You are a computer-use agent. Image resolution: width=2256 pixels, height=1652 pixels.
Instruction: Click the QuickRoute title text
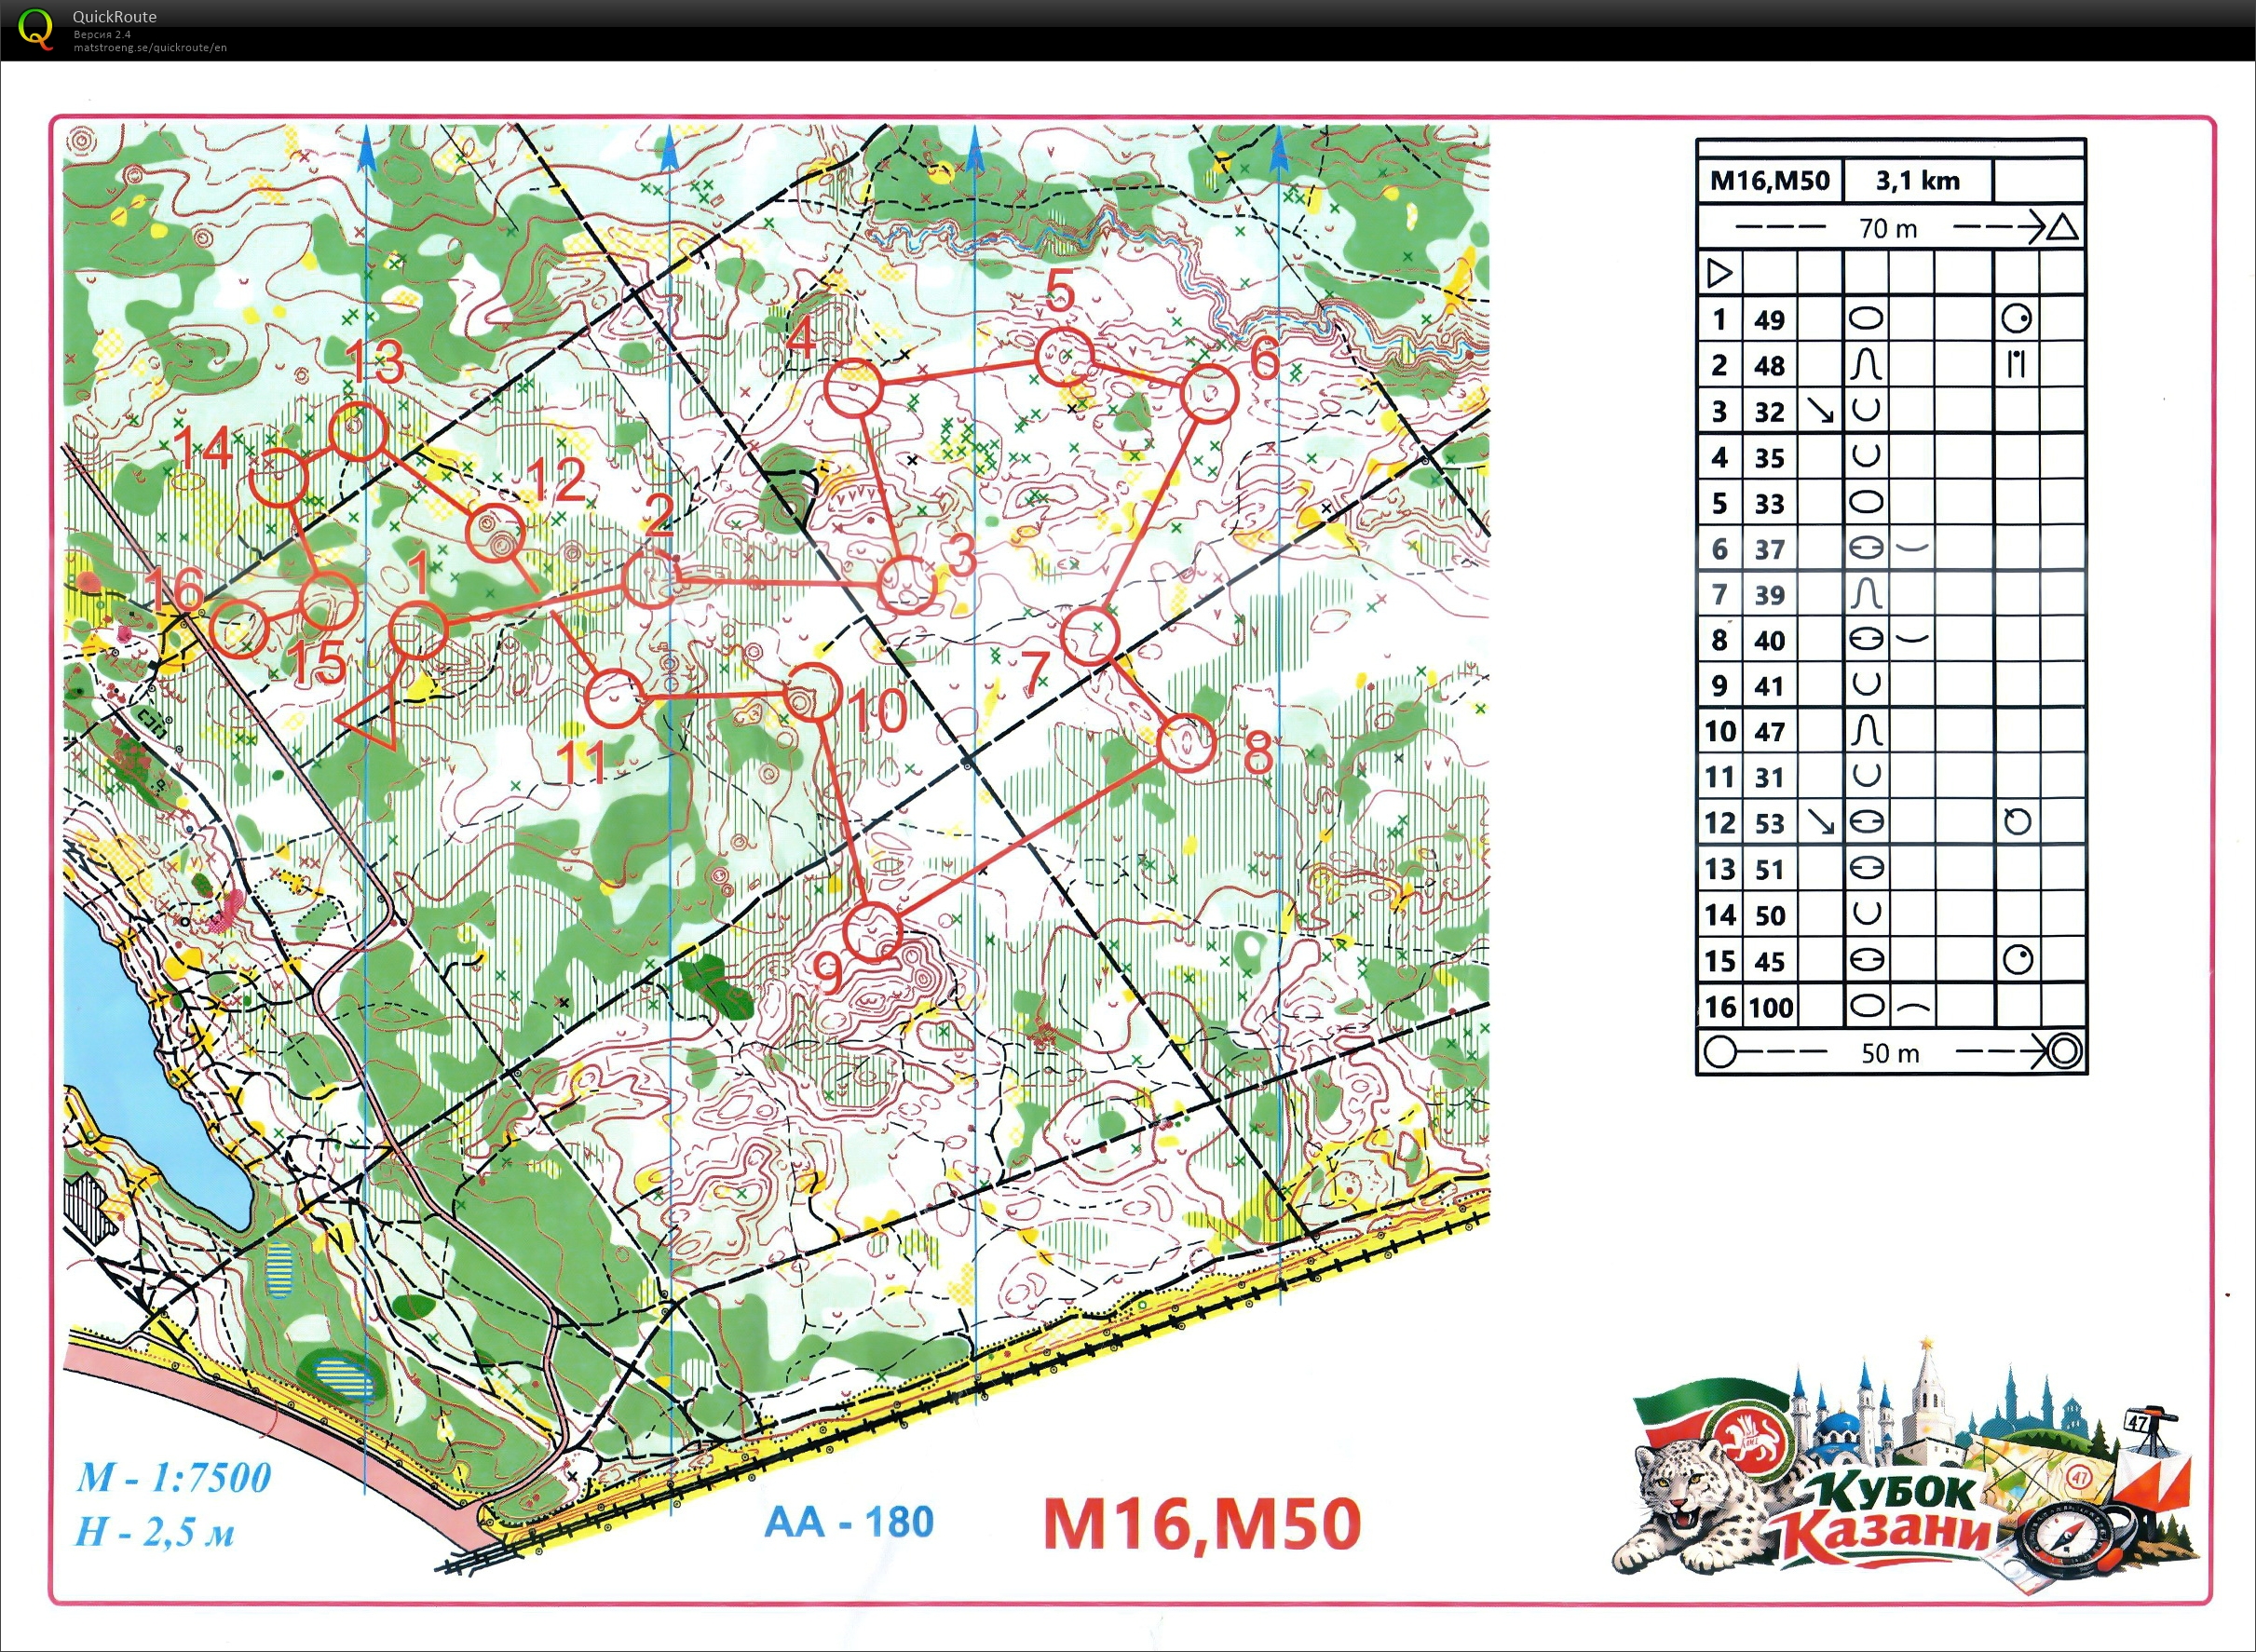[114, 16]
